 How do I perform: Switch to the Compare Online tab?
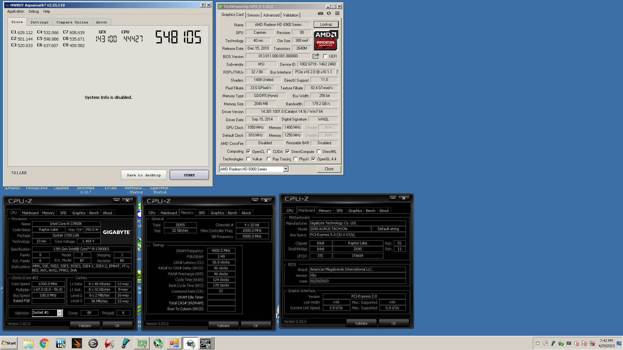pyautogui.click(x=72, y=22)
